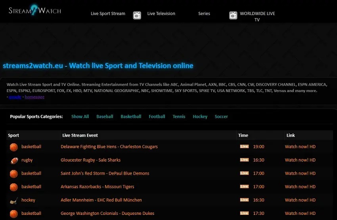The height and width of the screenshot is (220, 337).
Task: Open Delaware Fighting Blue Hens - Charleston Cougars event
Action: pos(109,147)
